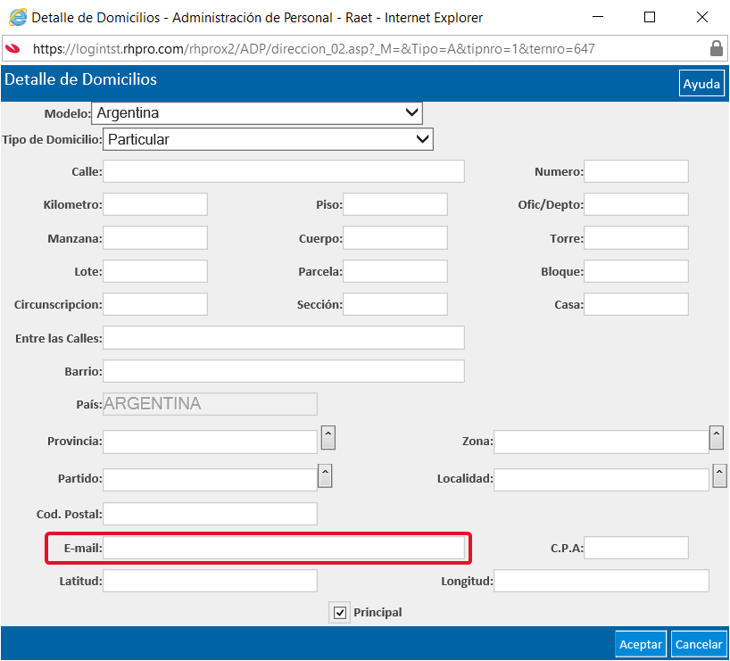
Task: Focus the Entre las Calles field
Action: click(284, 338)
